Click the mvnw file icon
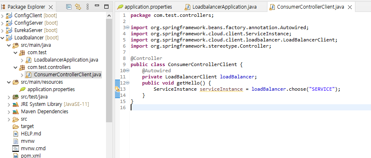The width and height of the screenshot is (371, 158). (x=16, y=141)
